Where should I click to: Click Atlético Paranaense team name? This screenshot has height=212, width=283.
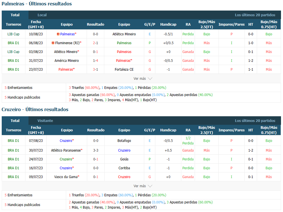(66, 150)
